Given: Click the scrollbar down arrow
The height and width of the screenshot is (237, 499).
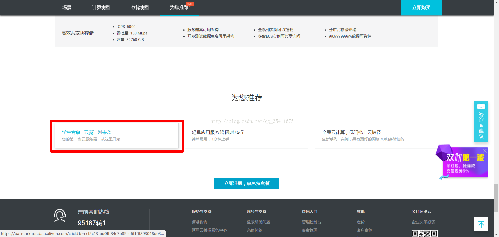Looking at the screenshot, I should tap(496, 235).
